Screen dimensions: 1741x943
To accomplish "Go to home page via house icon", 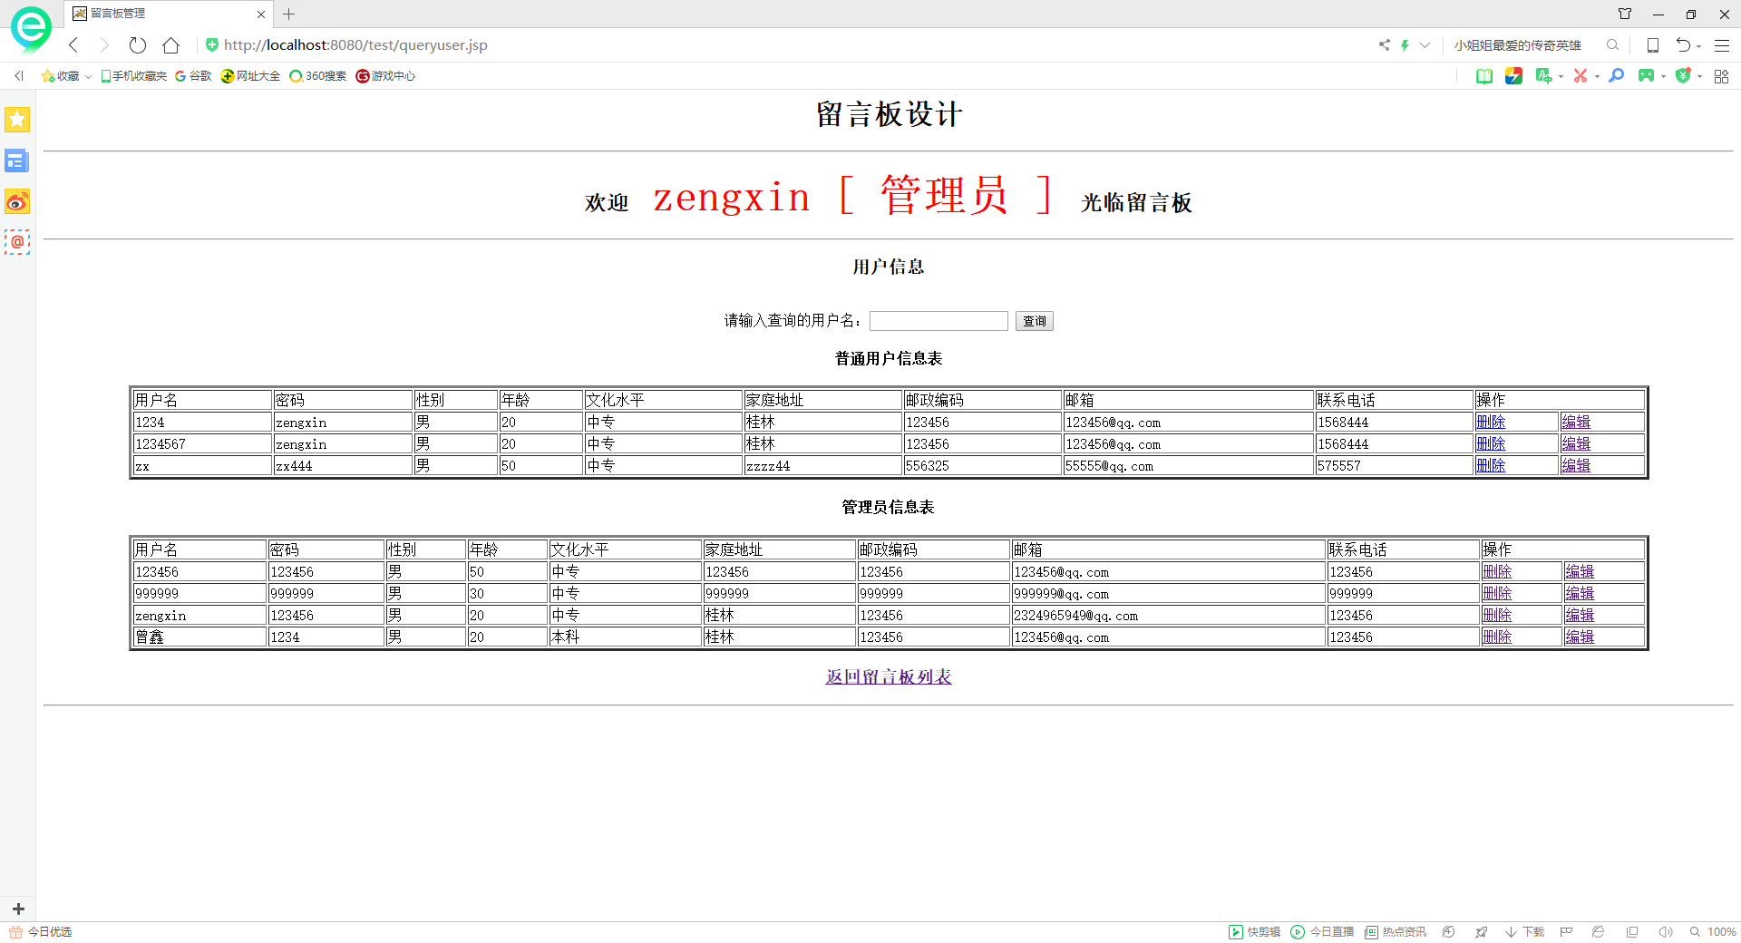I will pyautogui.click(x=170, y=45).
